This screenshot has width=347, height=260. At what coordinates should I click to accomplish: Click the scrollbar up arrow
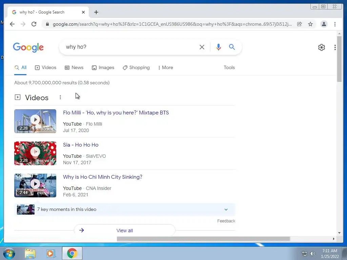pyautogui.click(x=339, y=34)
